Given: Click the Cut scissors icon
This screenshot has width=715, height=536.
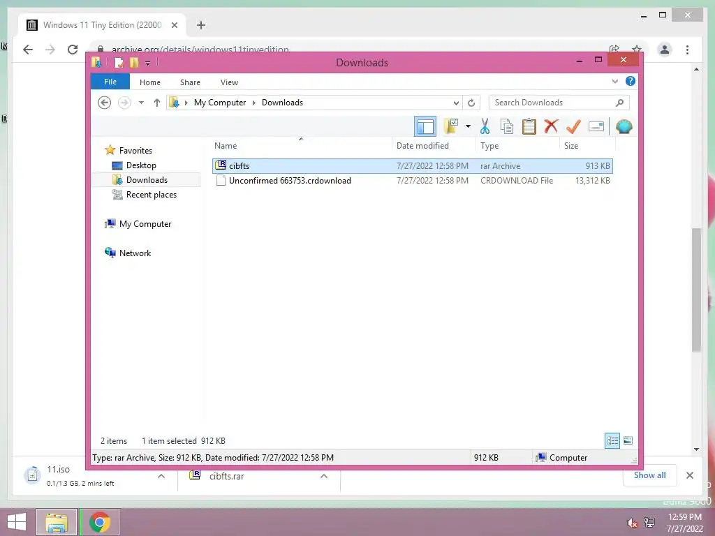Looking at the screenshot, I should [485, 126].
